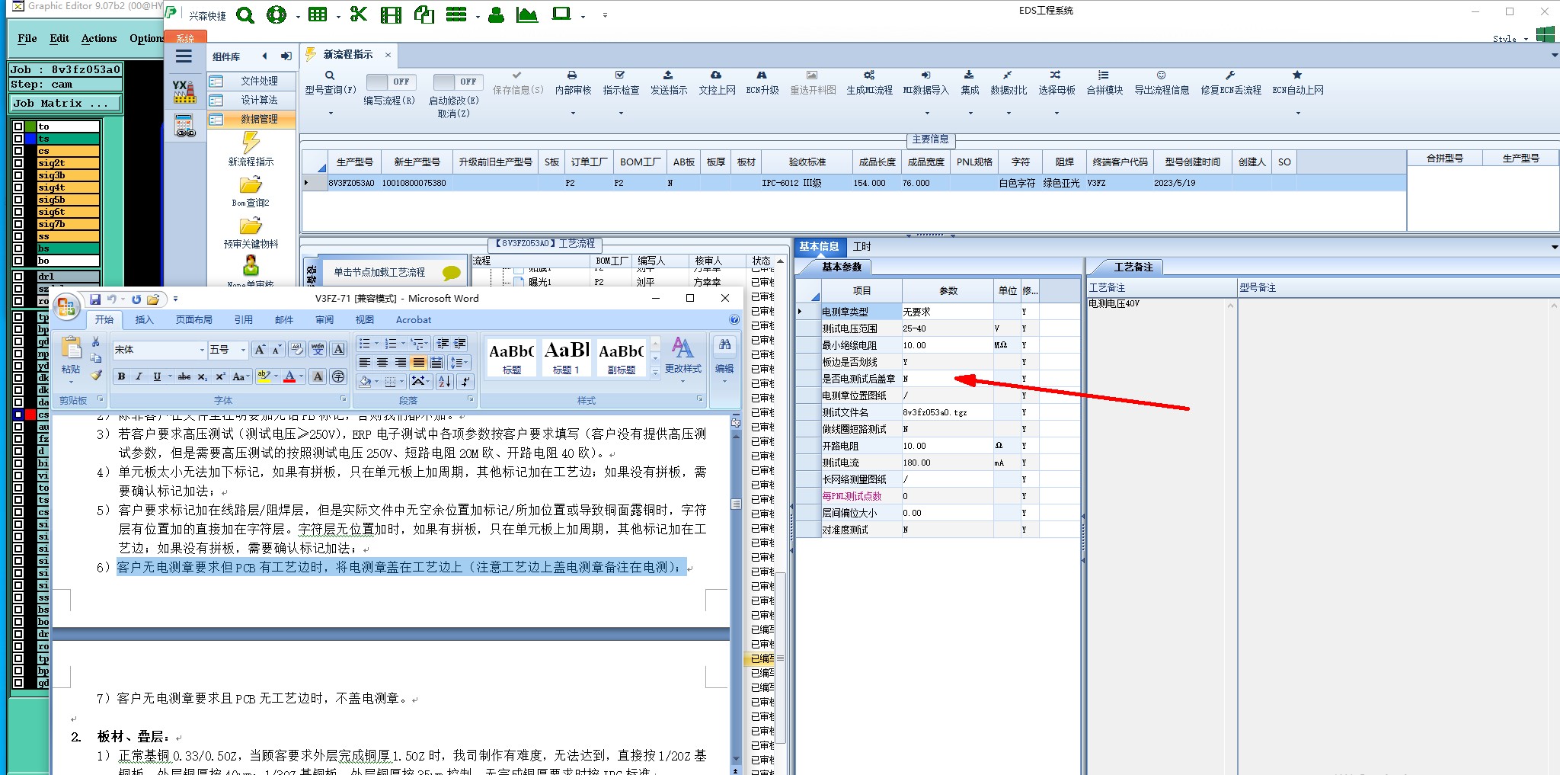Click the green search icon in EDS top bar
1560x775 pixels.
(245, 14)
